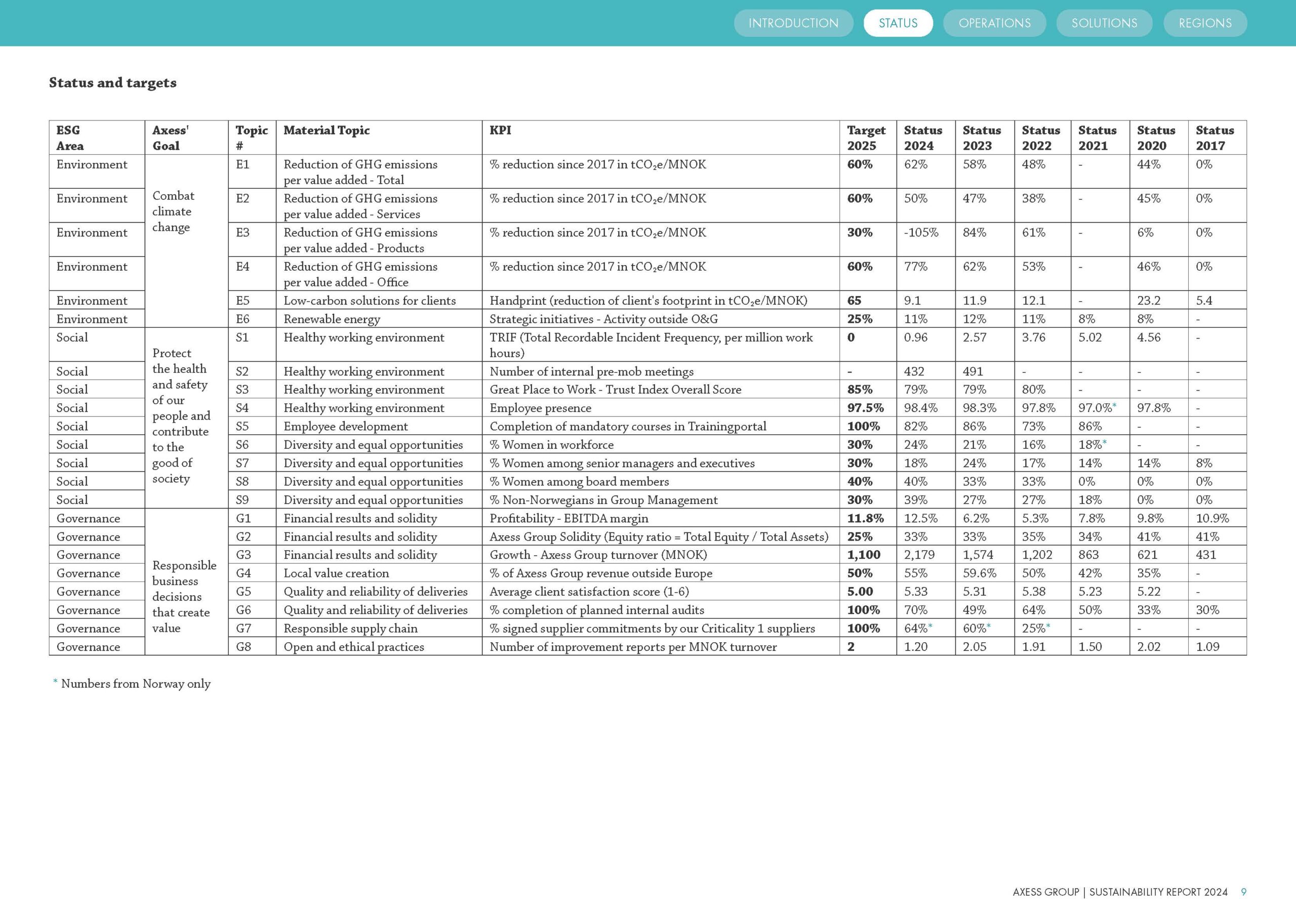
Task: Click the TRIF KPI description
Action: (651, 346)
